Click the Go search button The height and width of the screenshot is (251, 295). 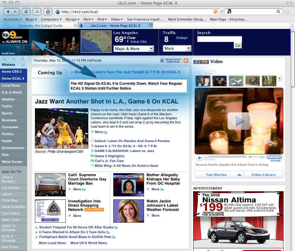click(238, 45)
